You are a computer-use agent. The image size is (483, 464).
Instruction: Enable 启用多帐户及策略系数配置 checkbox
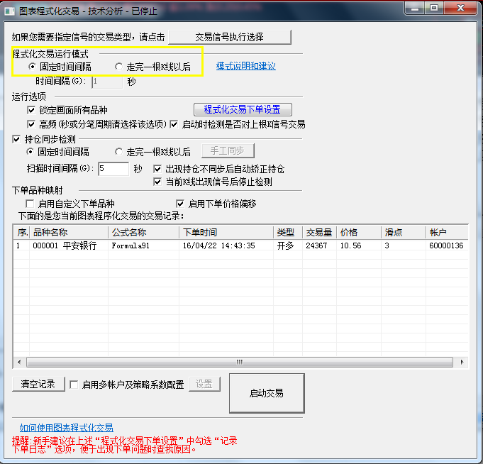(74, 385)
